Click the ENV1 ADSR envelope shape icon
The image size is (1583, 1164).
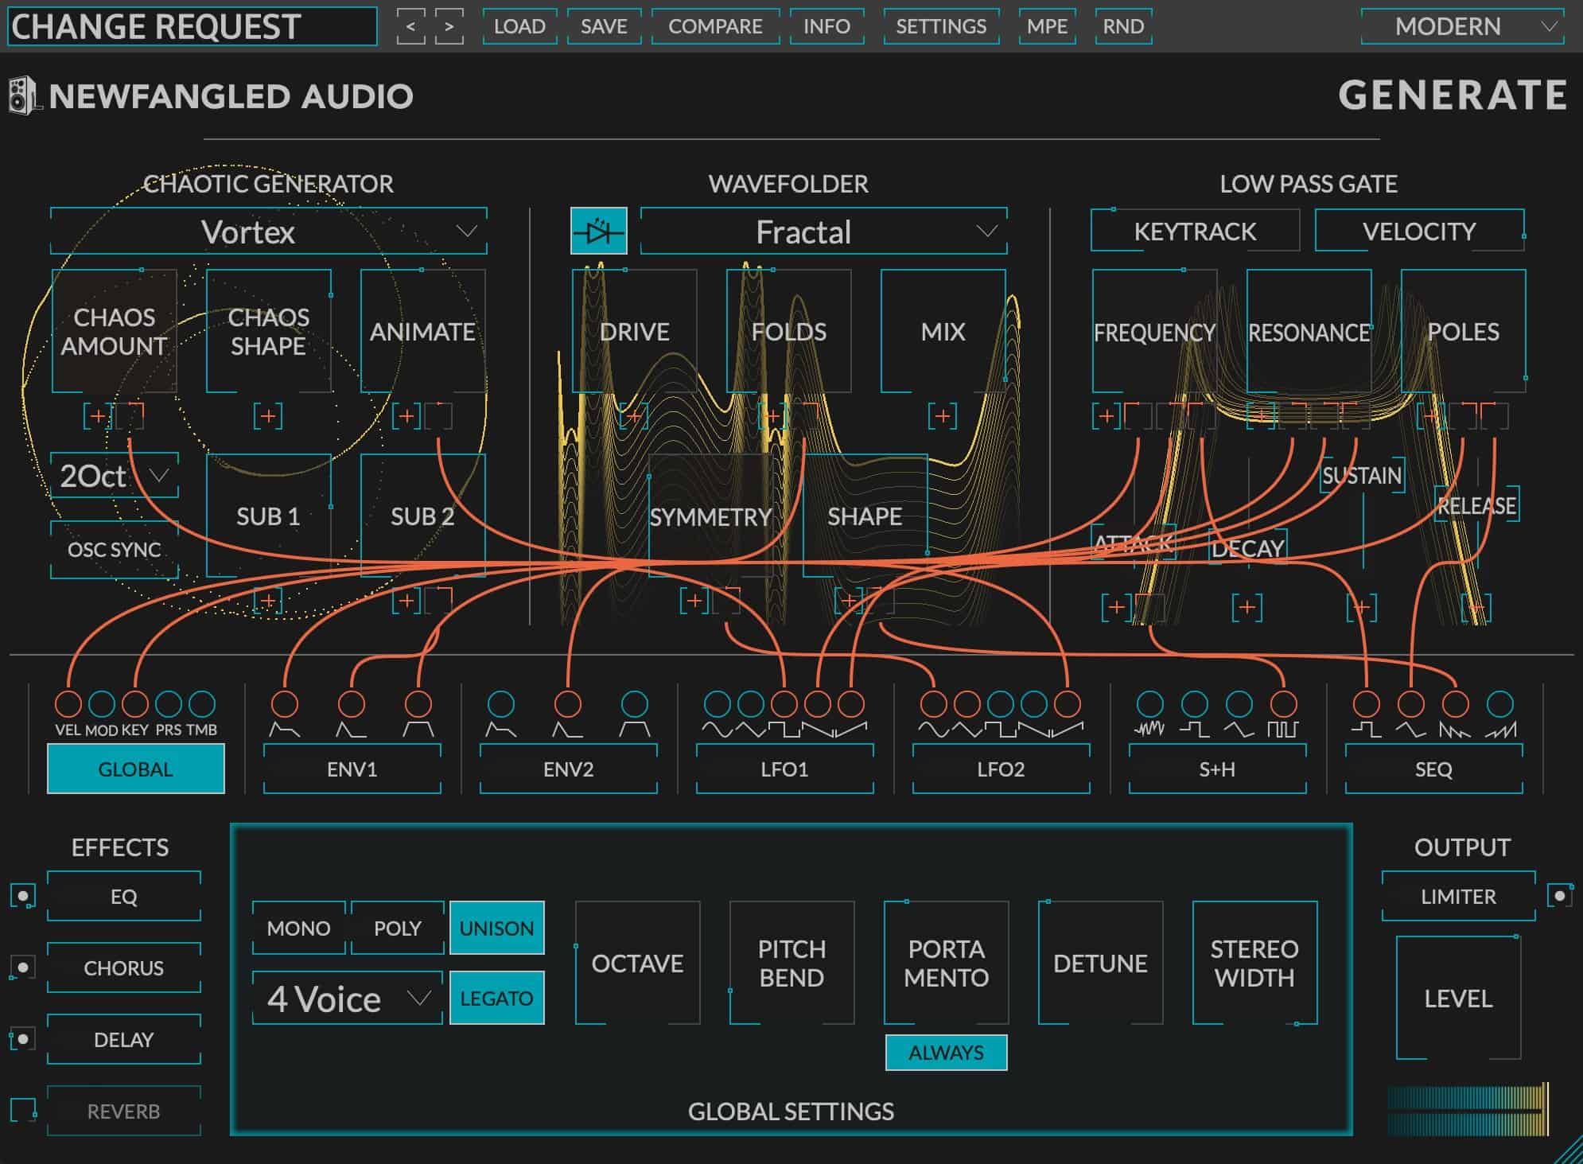(x=285, y=729)
